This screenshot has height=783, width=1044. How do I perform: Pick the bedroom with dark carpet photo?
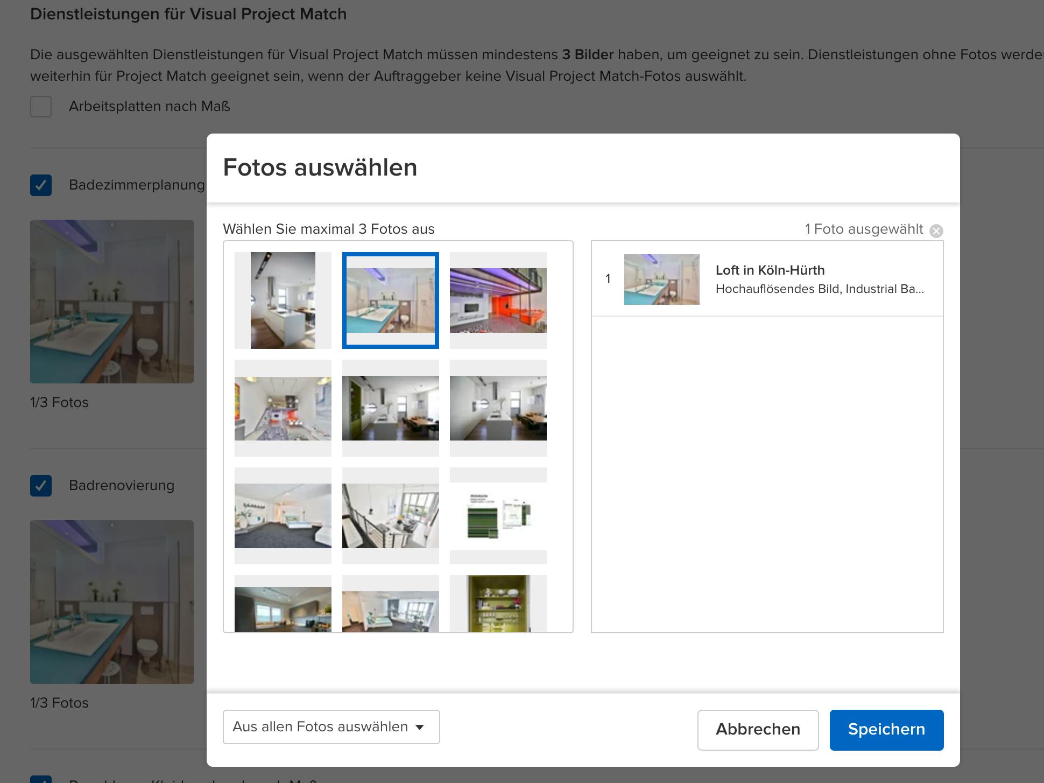(x=283, y=516)
